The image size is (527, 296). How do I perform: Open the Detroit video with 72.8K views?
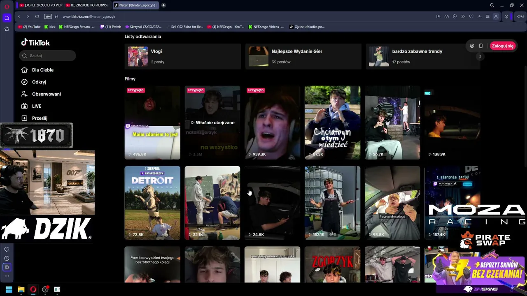pos(152,203)
